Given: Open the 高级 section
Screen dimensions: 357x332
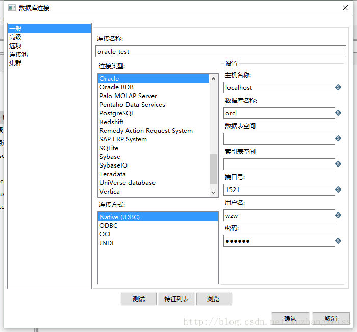Looking at the screenshot, I should click(49, 37).
